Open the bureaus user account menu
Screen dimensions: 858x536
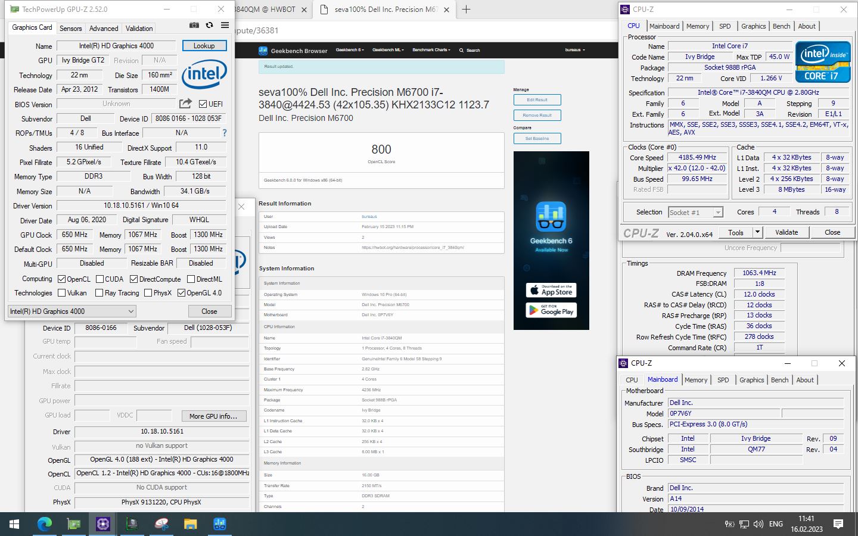[x=575, y=50]
